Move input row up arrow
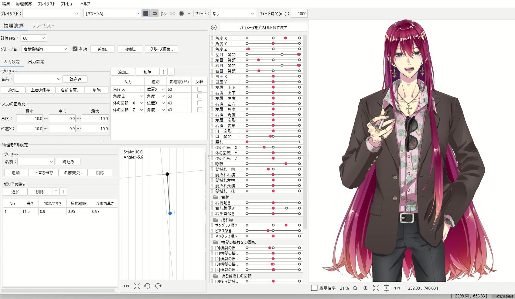 pyautogui.click(x=164, y=72)
